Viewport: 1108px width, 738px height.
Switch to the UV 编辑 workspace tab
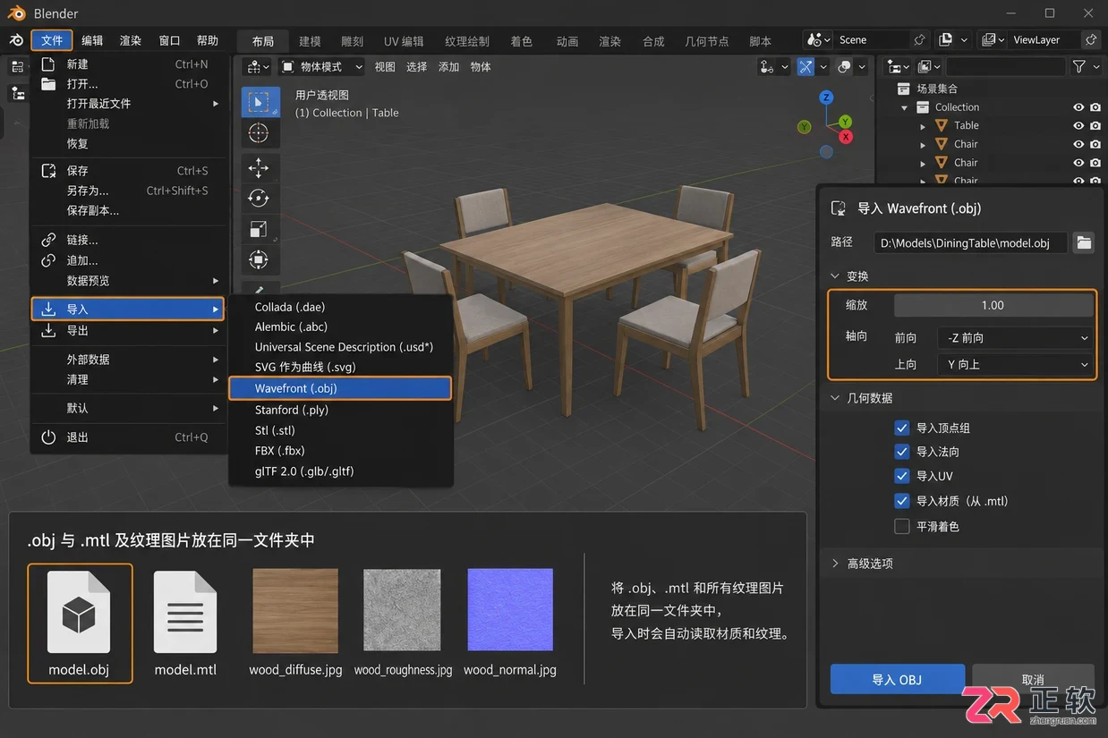pos(404,41)
